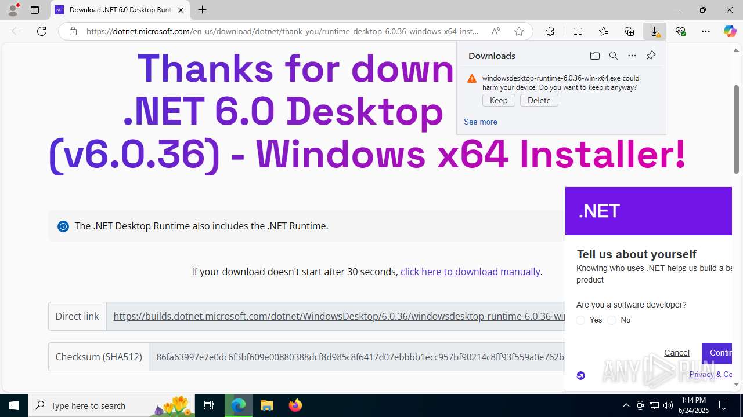Click the address bar URL
This screenshot has height=417, width=743.
coord(283,31)
